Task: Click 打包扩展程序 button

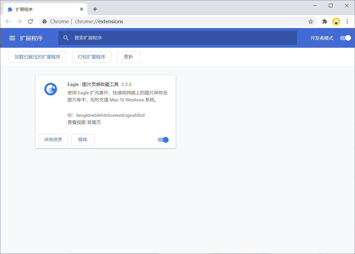Action: 91,57
